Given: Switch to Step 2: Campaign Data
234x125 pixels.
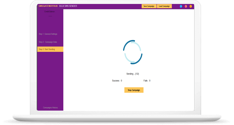Looking at the screenshot, I should (48, 42).
